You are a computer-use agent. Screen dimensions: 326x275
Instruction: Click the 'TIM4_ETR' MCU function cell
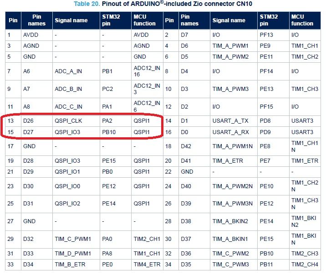(x=147, y=265)
